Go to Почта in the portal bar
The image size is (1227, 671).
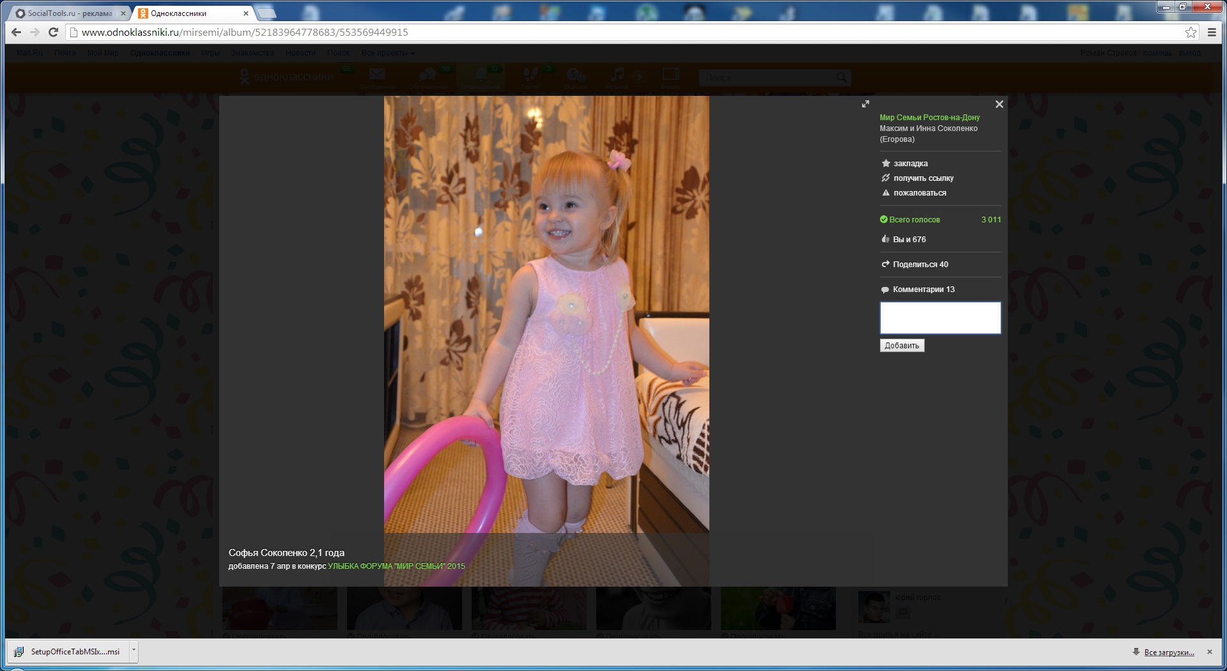pos(65,53)
